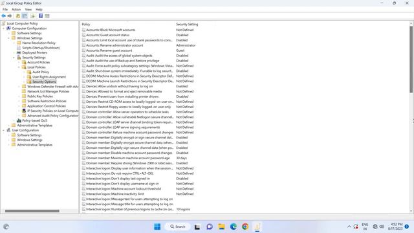Toggle the Show/Hide Console Tree toolbar icon
Image resolution: width=414 pixels, height=233 pixels.
coord(25,16)
